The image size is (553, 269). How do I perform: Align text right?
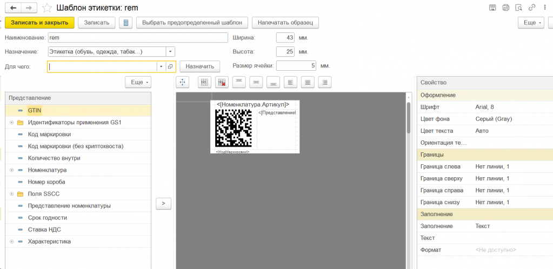[x=325, y=82]
